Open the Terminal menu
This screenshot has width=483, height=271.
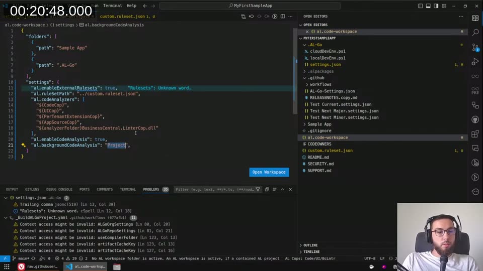(x=112, y=6)
